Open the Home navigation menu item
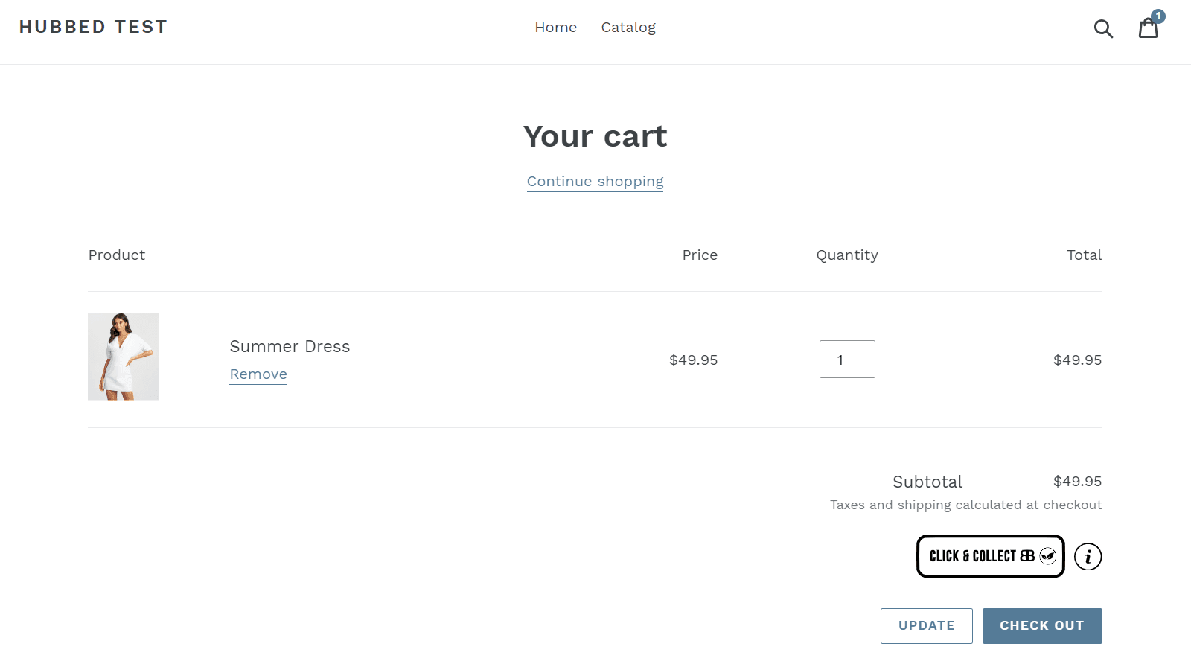The width and height of the screenshot is (1191, 670). pyautogui.click(x=555, y=27)
